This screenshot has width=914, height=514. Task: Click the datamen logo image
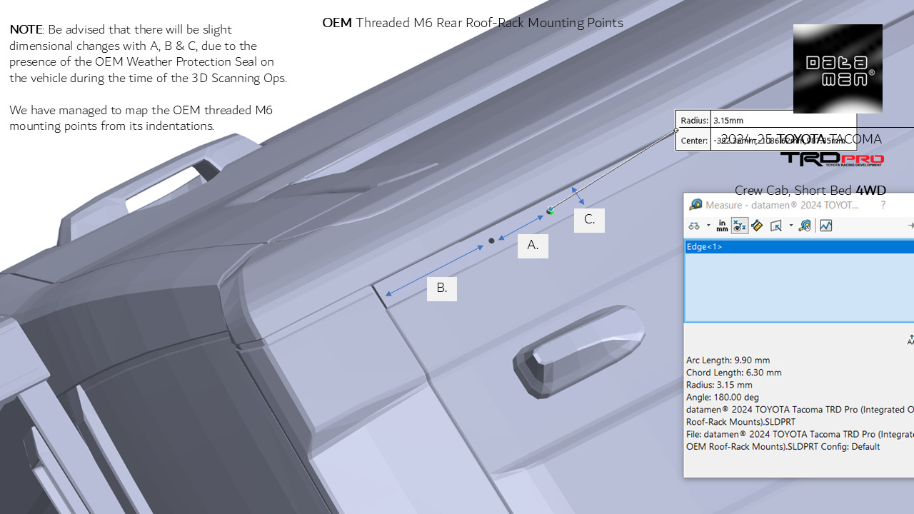point(838,69)
